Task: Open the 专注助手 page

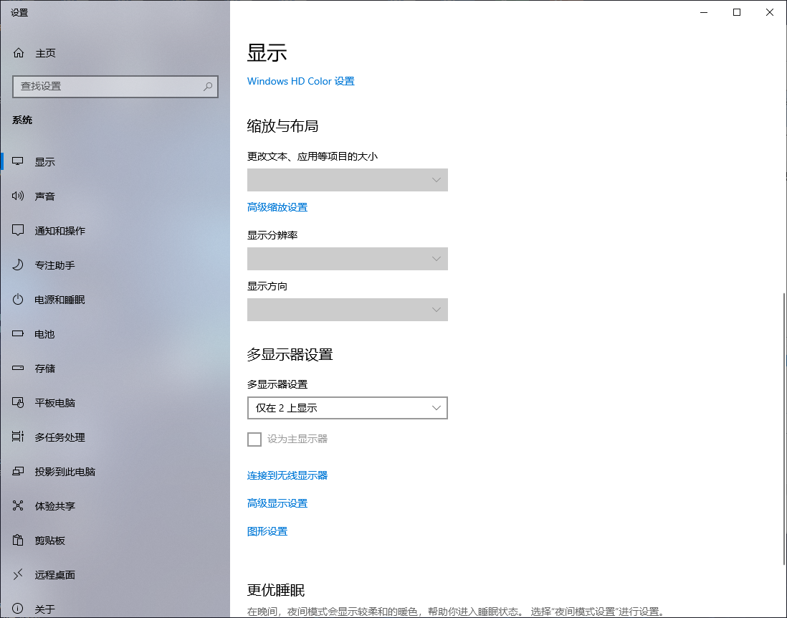Action: [x=115, y=265]
